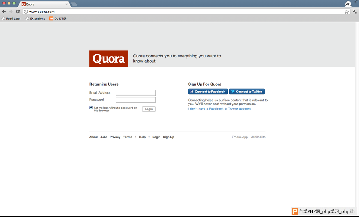Click the red Quora logo
The height and width of the screenshot is (217, 359).
[108, 59]
